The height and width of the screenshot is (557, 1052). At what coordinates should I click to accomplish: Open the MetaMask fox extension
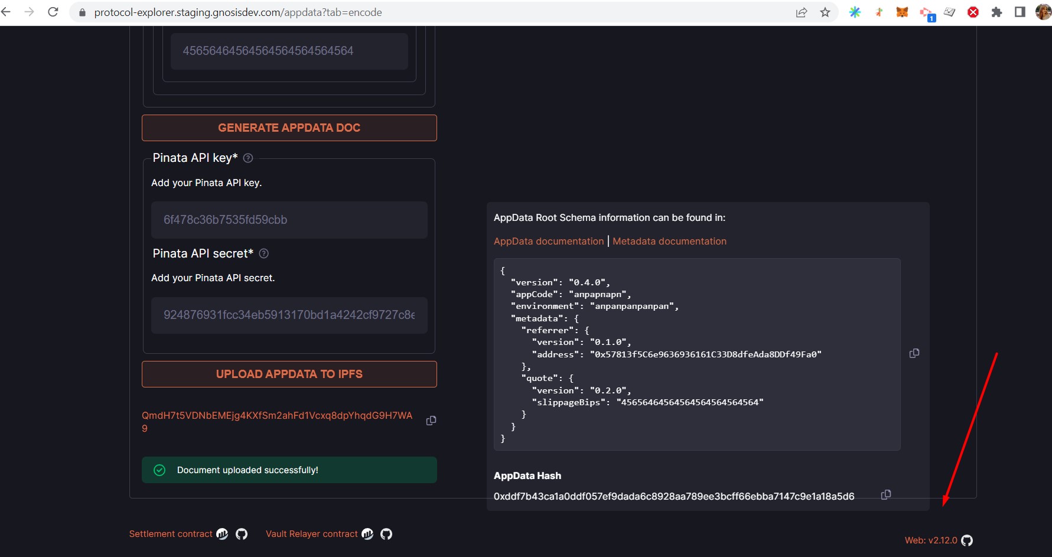click(x=902, y=12)
